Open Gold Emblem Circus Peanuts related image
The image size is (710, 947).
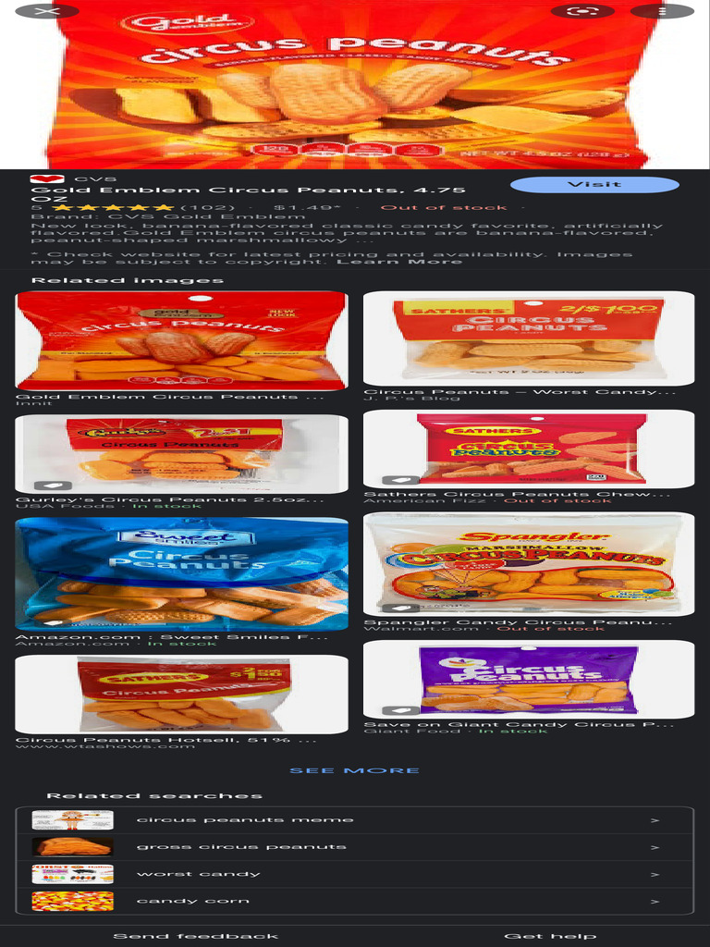[181, 340]
